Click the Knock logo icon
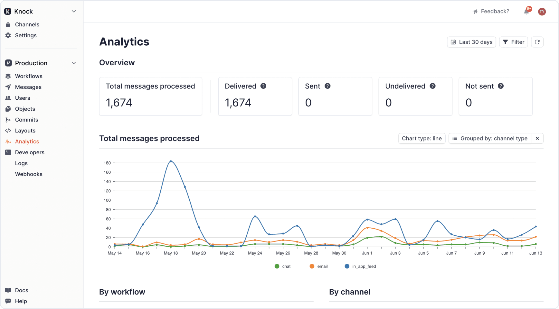Image resolution: width=559 pixels, height=309 pixels. tap(8, 12)
